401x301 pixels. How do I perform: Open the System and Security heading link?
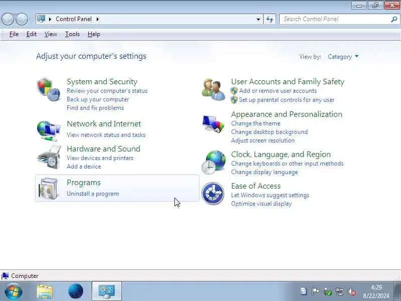click(102, 82)
